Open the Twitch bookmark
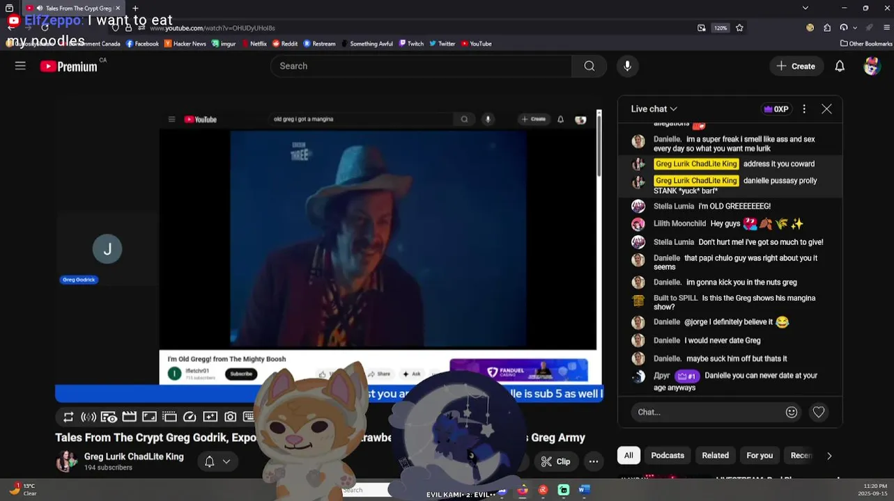894x501 pixels. [x=411, y=44]
